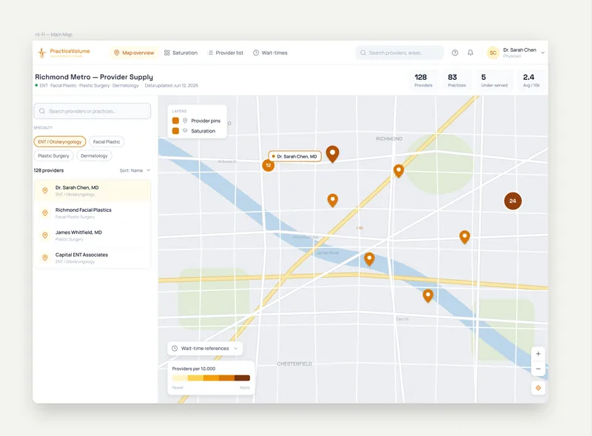The width and height of the screenshot is (592, 436).
Task: Toggle the ENT / Otolaryngology specialty chip
Action: (60, 141)
